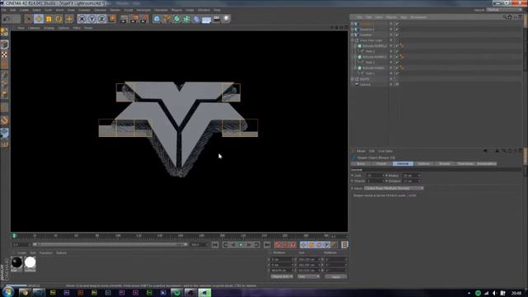The image size is (528, 297).
Task: Open Render Settings icon
Action: click(x=144, y=19)
